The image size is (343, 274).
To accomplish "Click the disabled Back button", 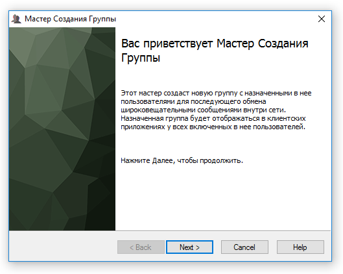I will click(141, 247).
